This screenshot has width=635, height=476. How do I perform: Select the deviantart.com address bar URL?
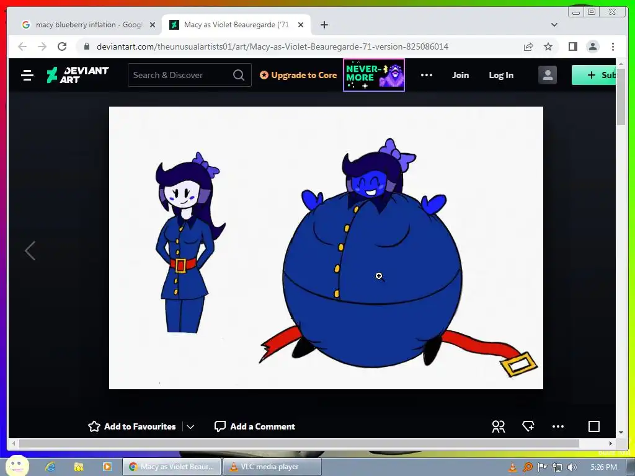coord(273,46)
